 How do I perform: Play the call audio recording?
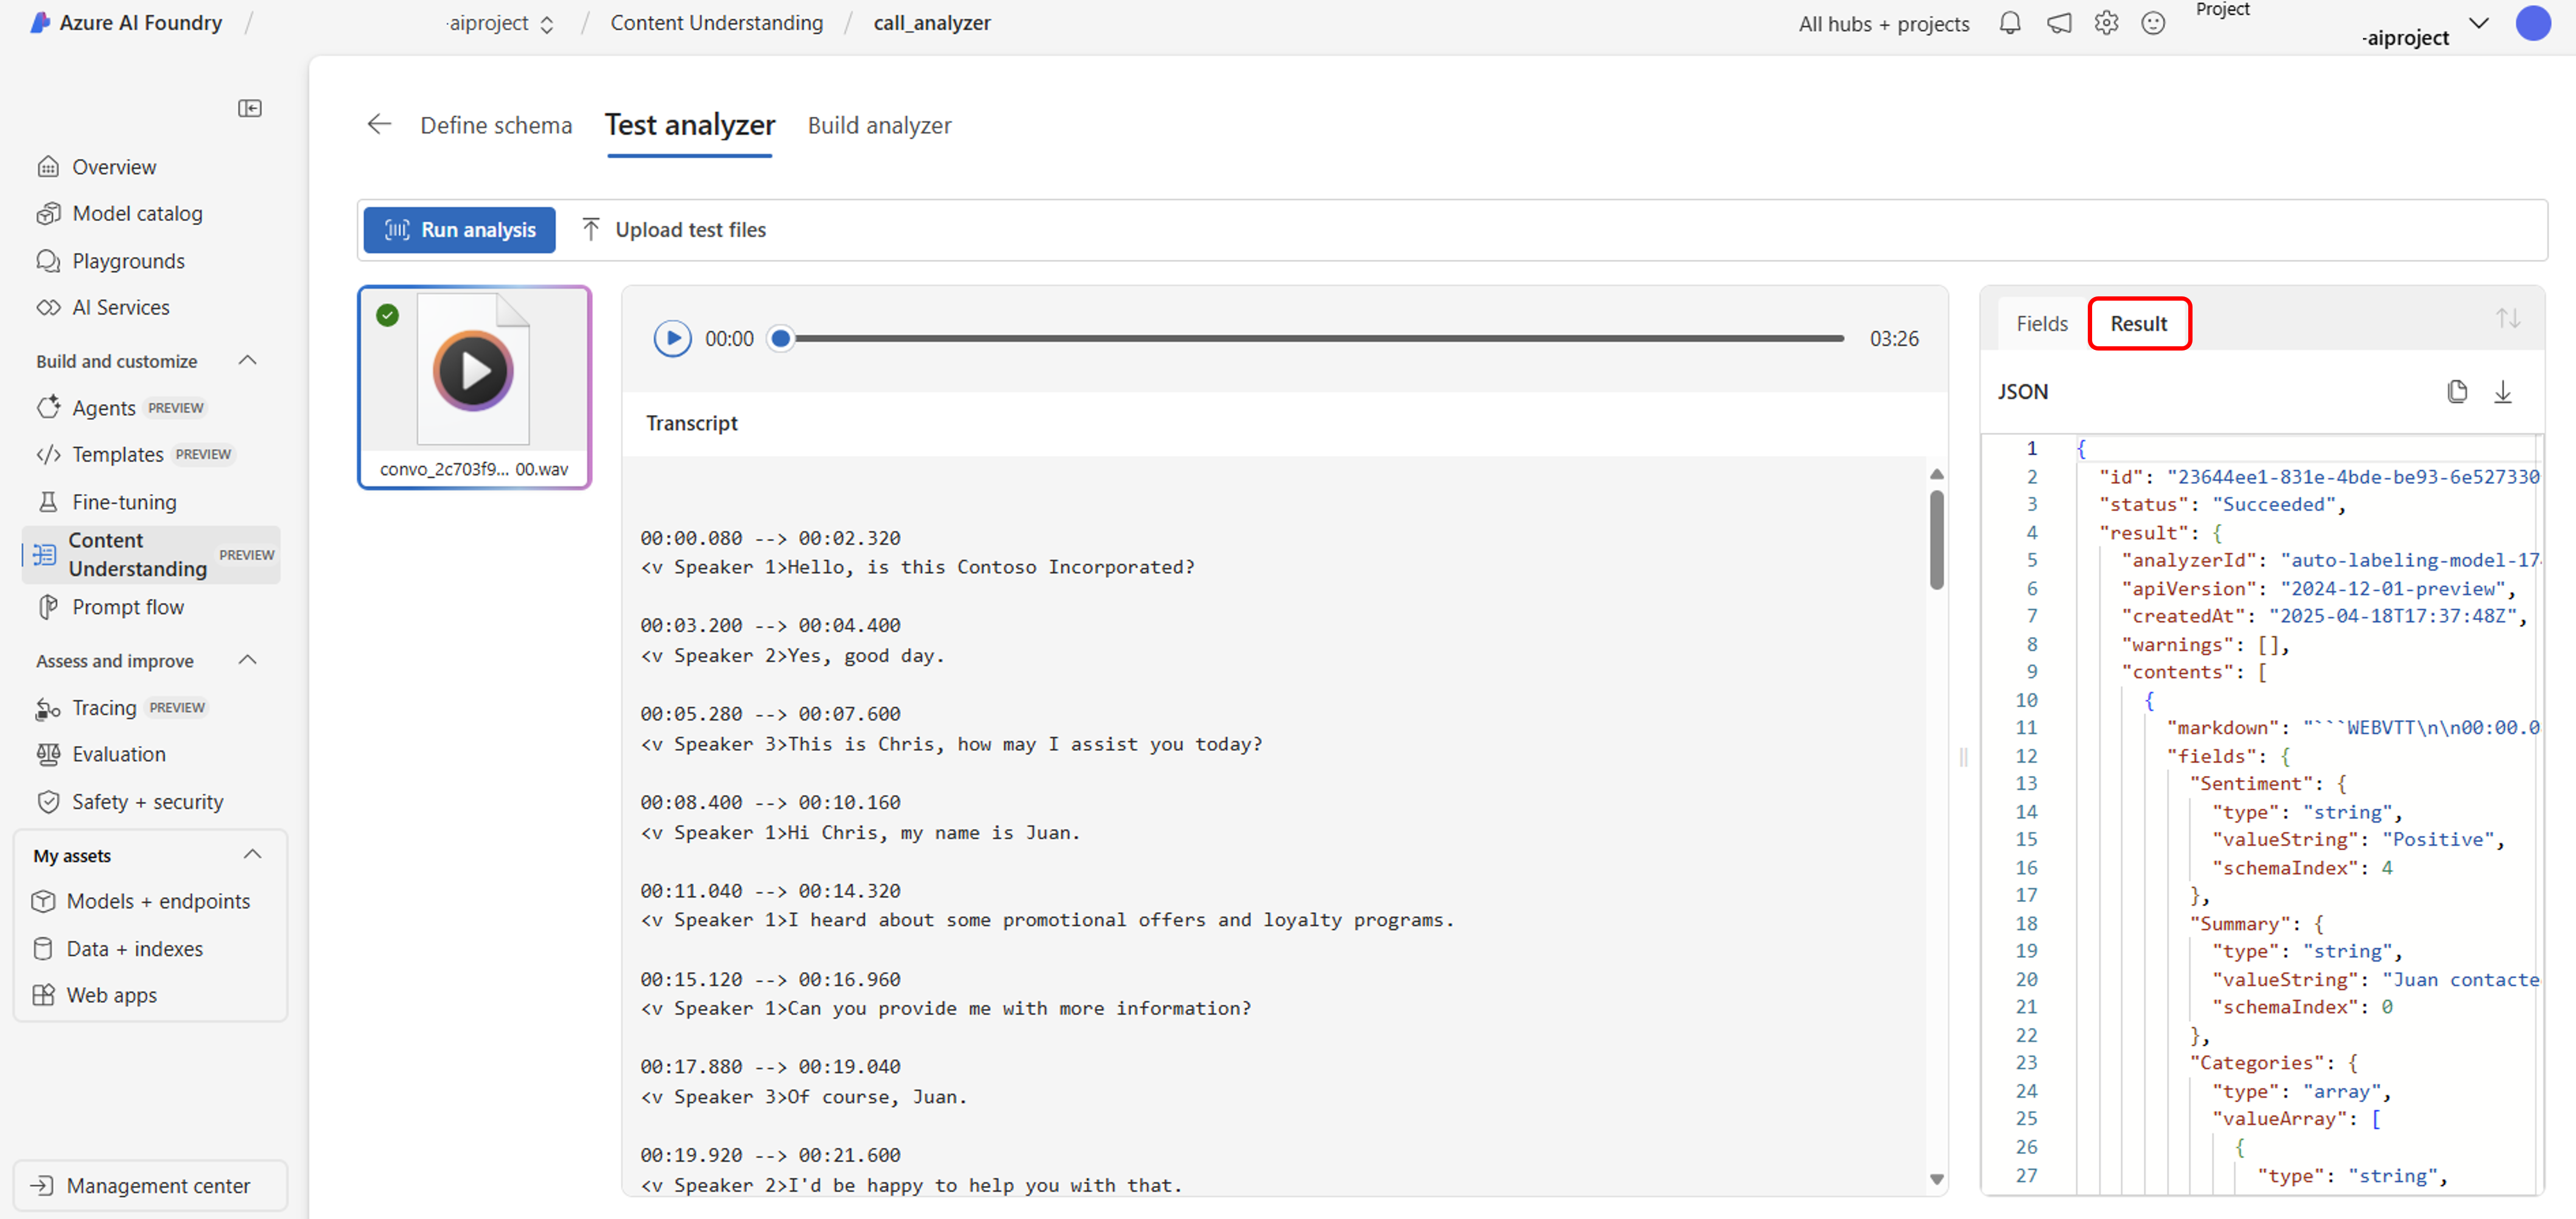click(672, 338)
